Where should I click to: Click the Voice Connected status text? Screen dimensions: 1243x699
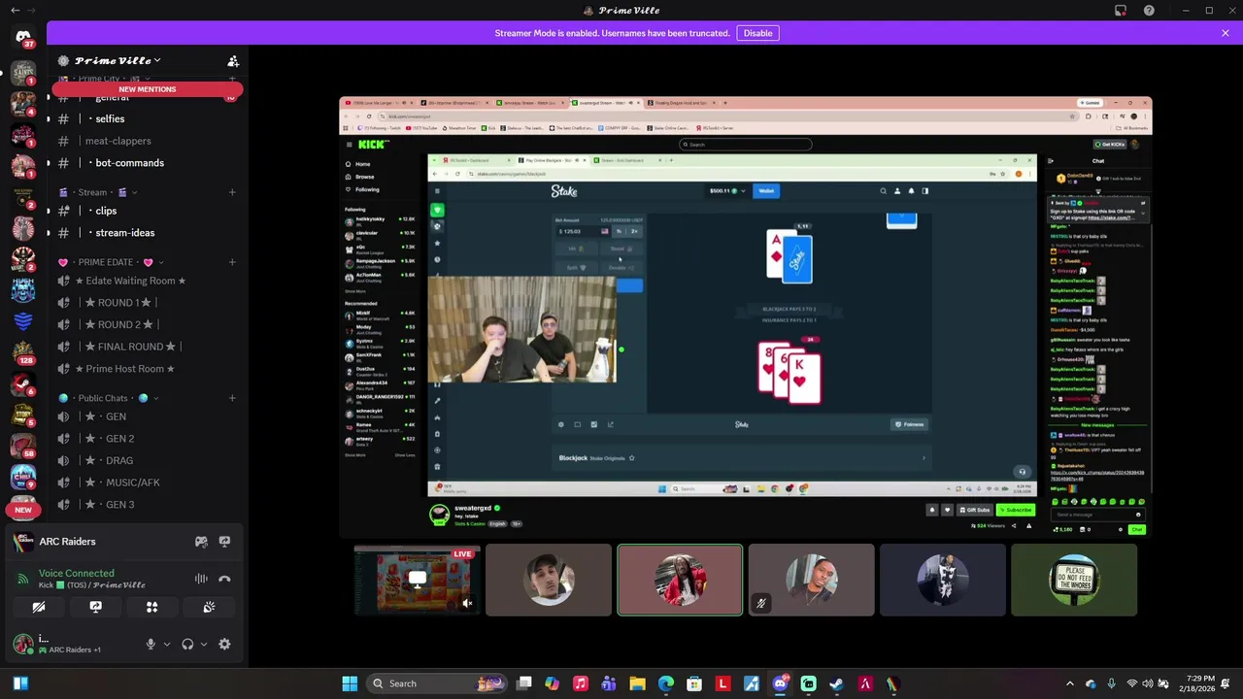point(77,573)
